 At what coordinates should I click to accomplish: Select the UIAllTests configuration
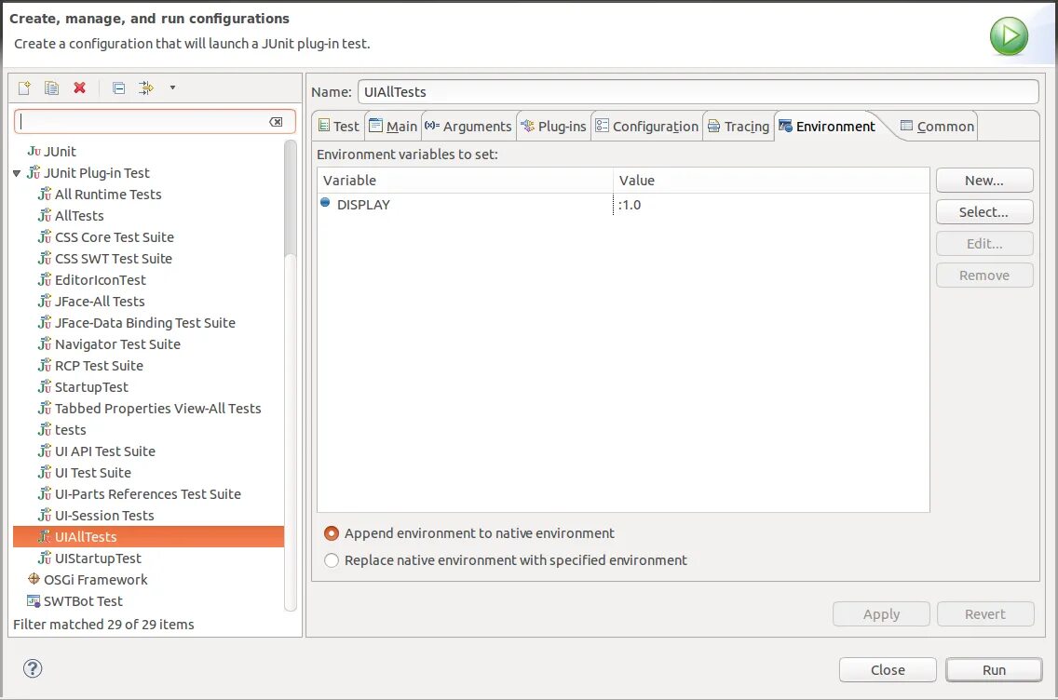pos(148,537)
